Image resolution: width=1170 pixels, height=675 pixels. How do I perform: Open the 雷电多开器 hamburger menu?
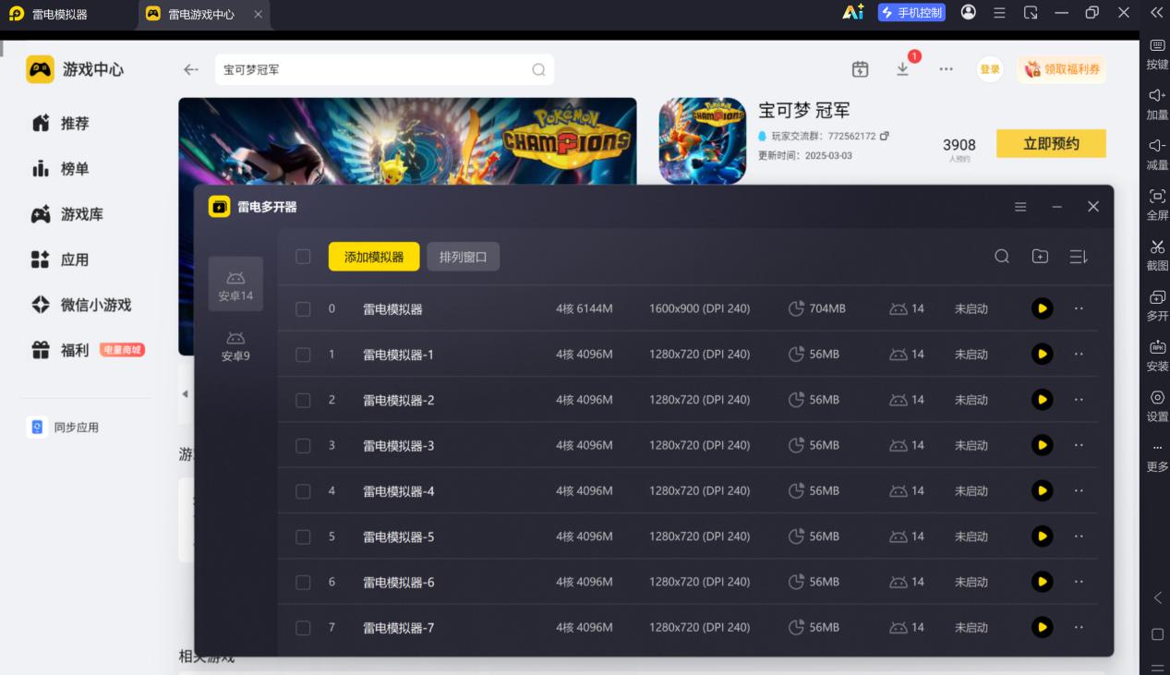point(1020,207)
